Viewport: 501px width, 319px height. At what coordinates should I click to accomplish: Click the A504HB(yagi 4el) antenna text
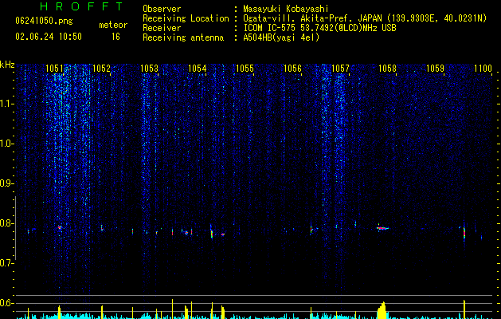click(x=281, y=37)
